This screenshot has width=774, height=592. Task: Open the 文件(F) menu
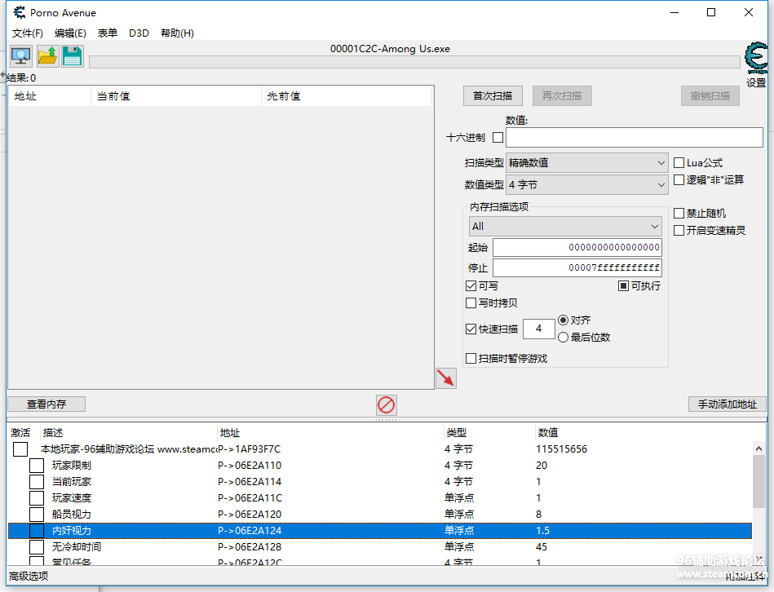point(28,33)
